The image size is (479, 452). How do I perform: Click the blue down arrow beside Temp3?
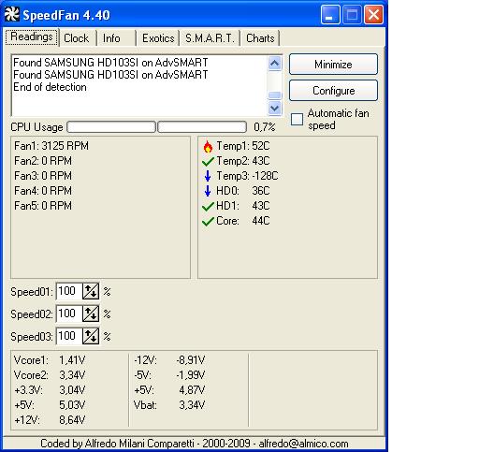click(208, 176)
